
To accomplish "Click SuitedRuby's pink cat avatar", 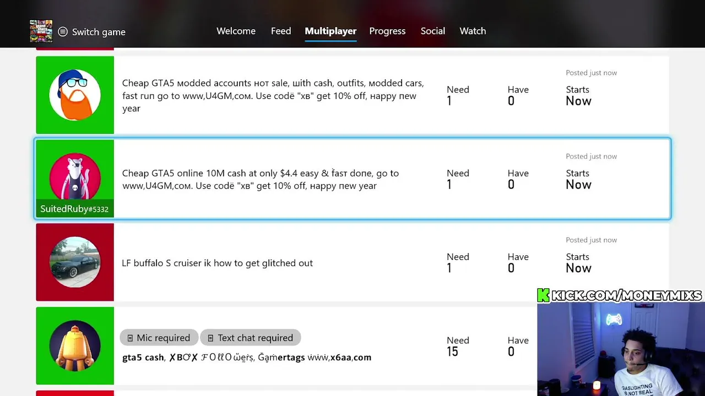I will pos(75,177).
